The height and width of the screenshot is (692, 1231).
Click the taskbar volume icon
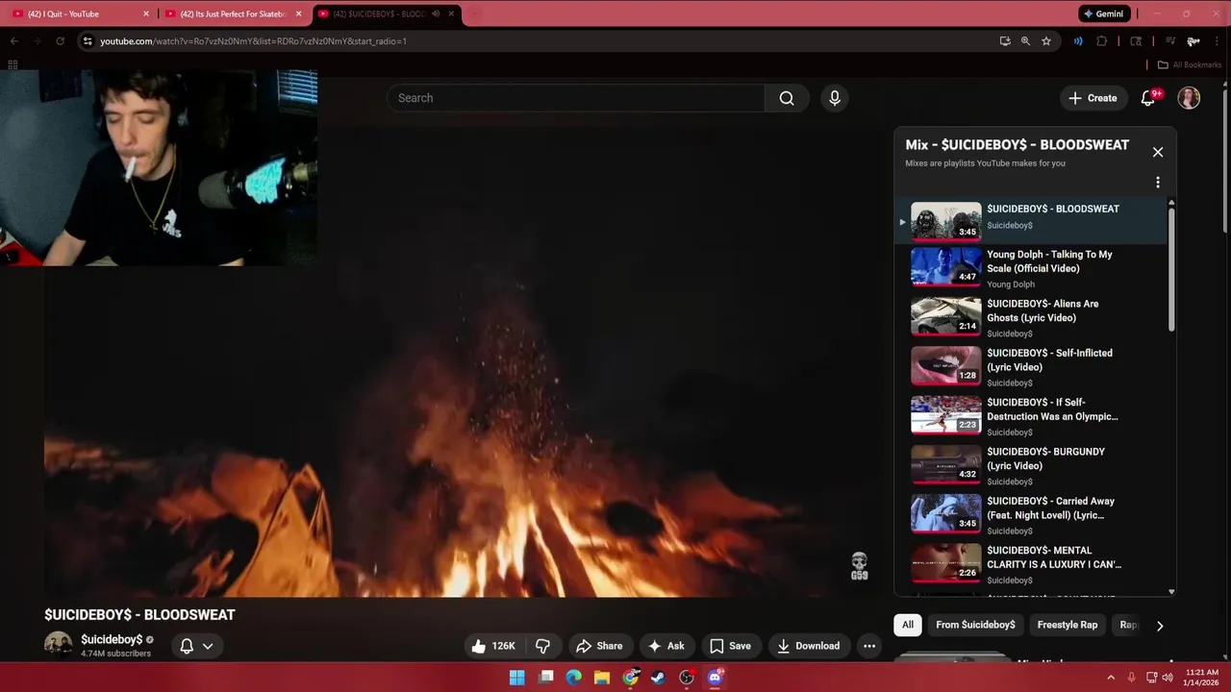click(x=1168, y=678)
